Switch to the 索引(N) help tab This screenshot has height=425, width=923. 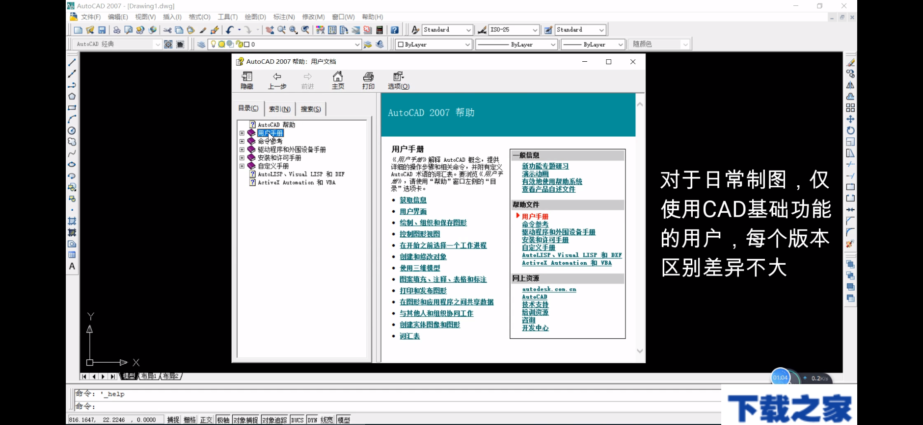coord(280,109)
